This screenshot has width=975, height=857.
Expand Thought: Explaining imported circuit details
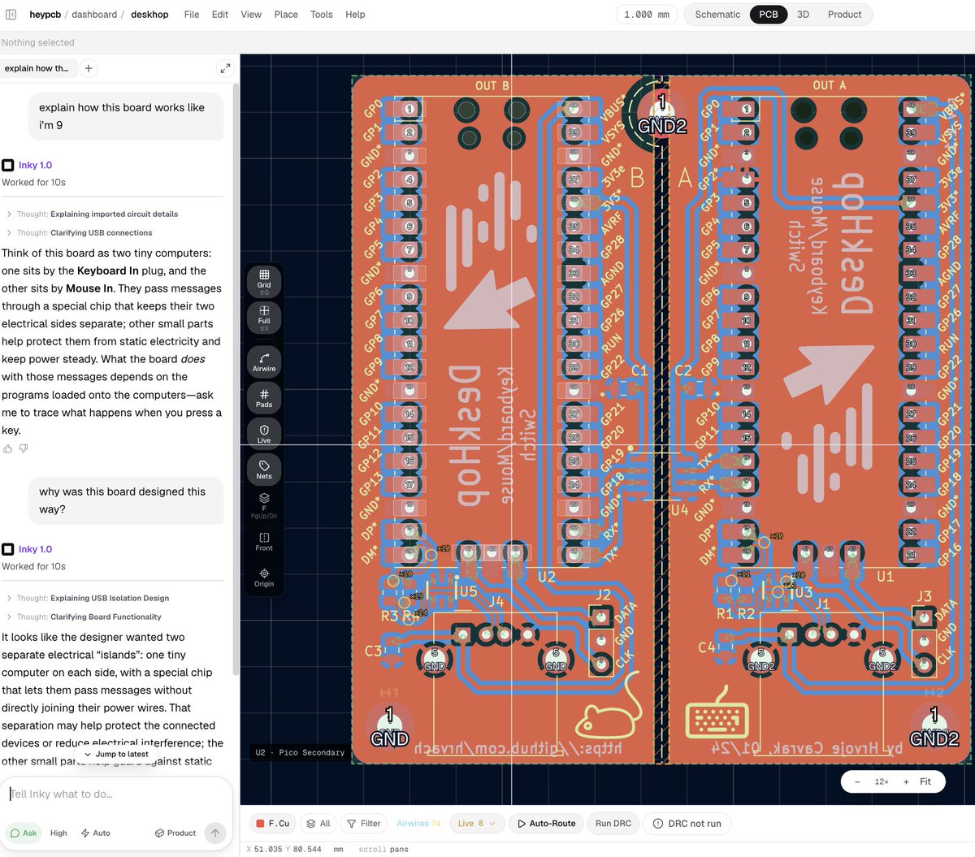tap(93, 214)
